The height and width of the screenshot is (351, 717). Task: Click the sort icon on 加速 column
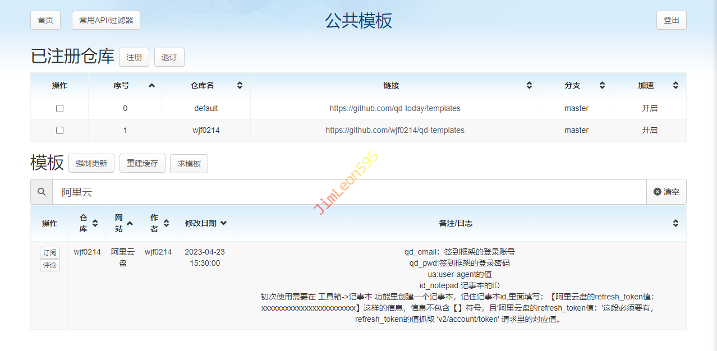tap(675, 85)
